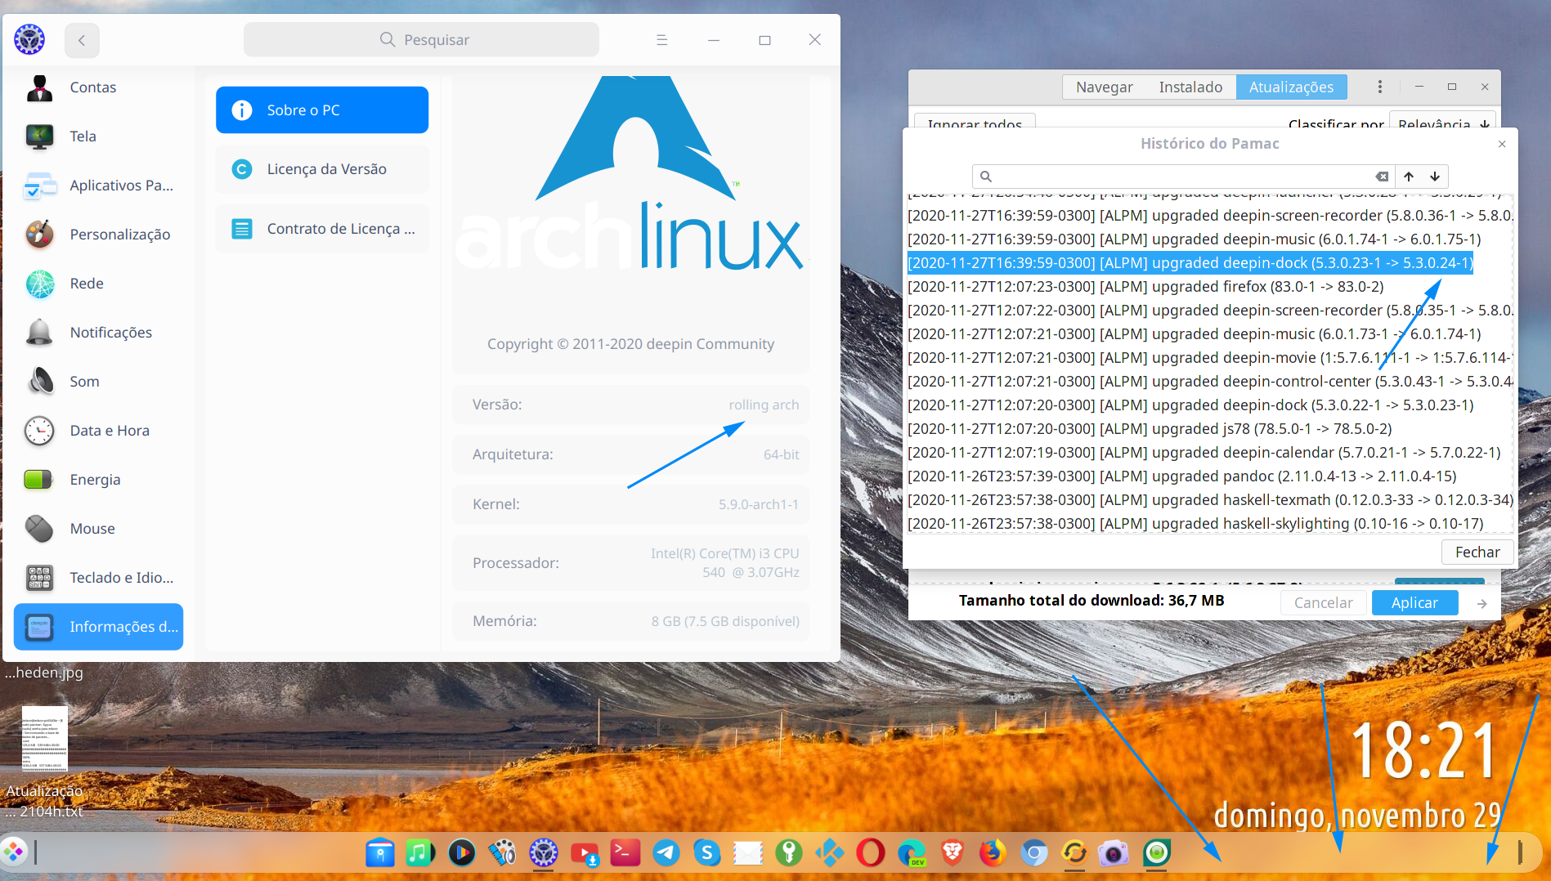Select the Rede section in Control Center sidebar
Screen dimensions: 1551x881
[x=86, y=283]
